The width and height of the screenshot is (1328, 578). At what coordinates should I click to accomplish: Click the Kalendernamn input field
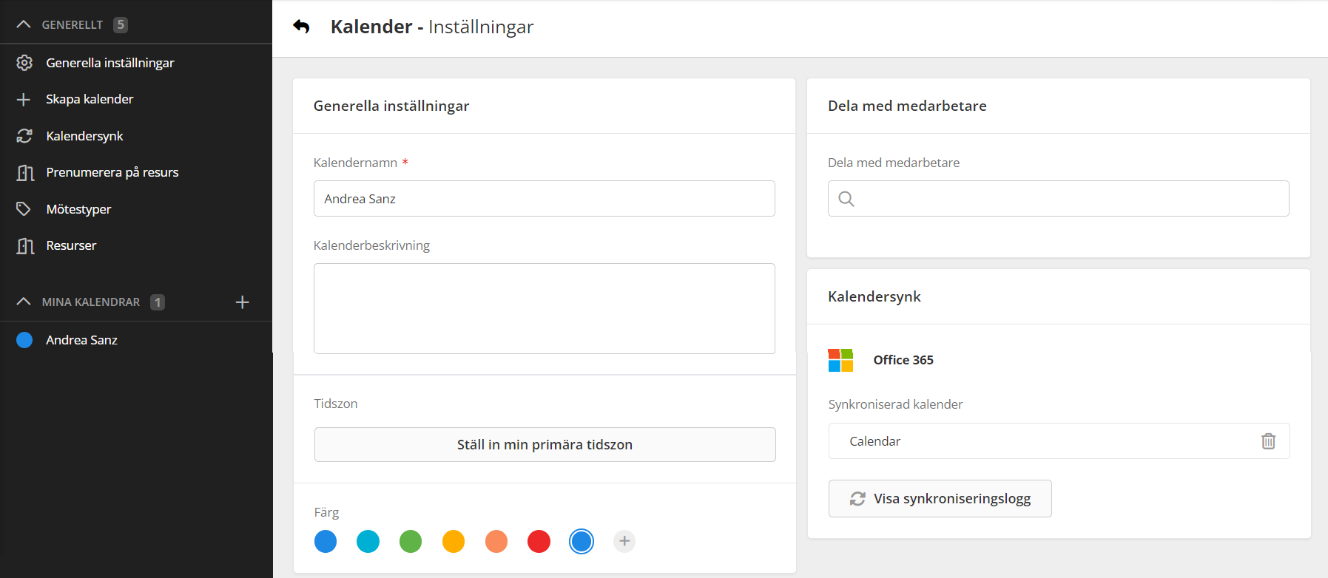tap(544, 199)
